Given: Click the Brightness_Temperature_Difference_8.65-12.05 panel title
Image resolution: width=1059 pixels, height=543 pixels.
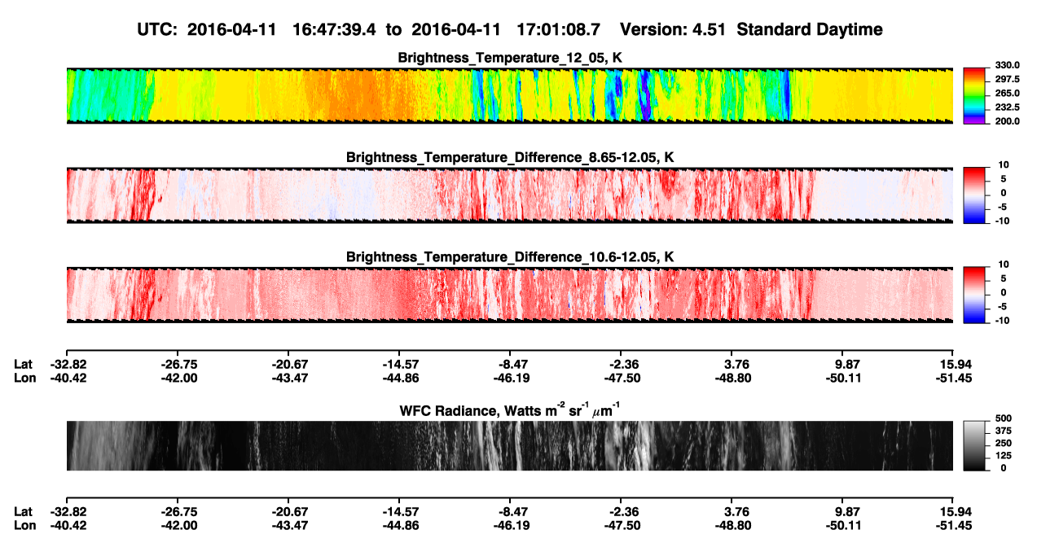Looking at the screenshot, I should [510, 157].
